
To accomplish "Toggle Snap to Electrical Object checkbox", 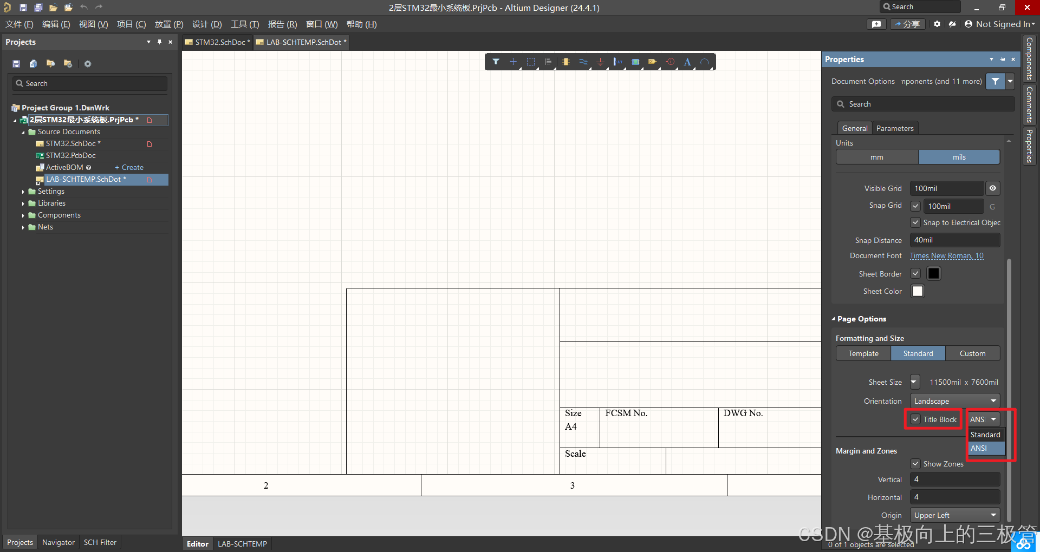I will tap(915, 222).
